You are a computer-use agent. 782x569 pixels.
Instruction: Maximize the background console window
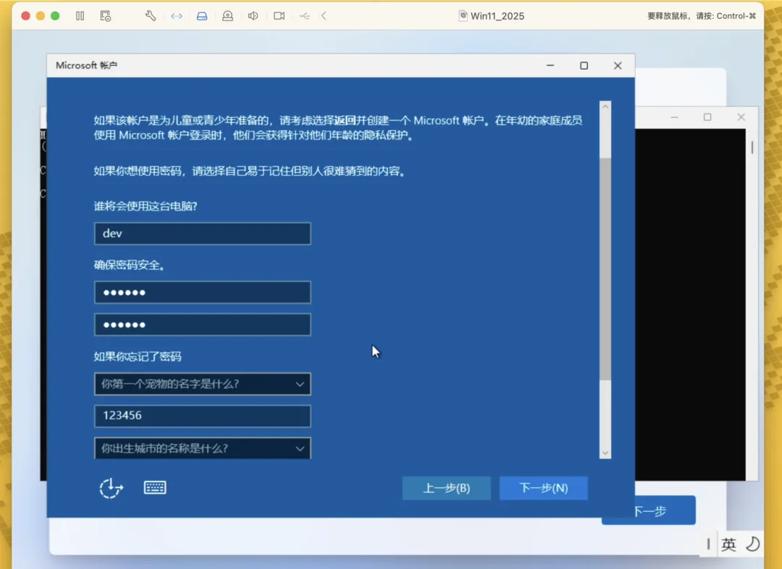707,117
